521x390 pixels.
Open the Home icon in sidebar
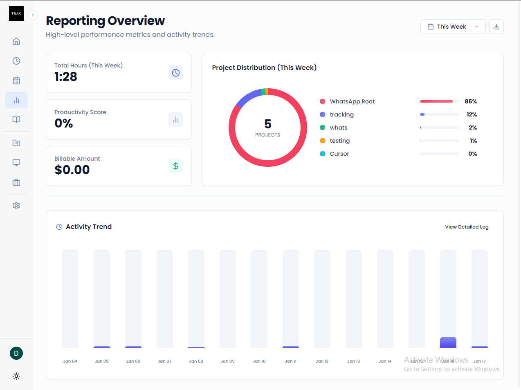tap(16, 41)
